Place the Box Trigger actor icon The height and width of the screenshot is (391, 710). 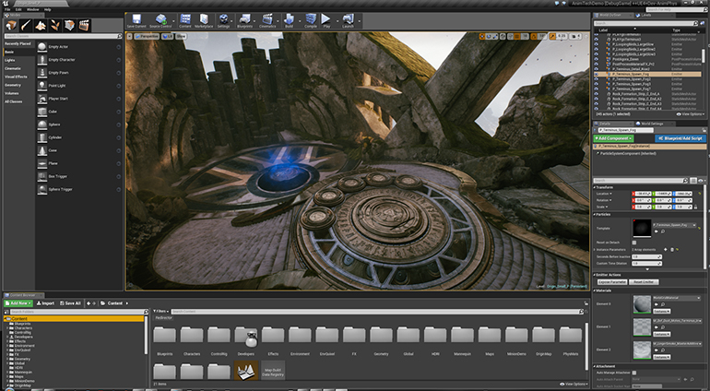click(42, 176)
